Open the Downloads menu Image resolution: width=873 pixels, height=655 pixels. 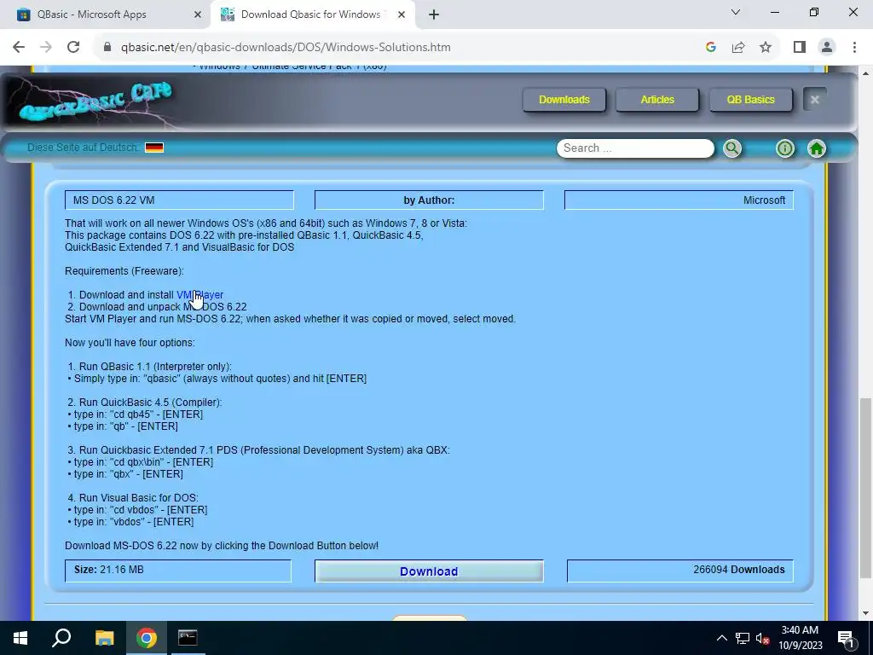pyautogui.click(x=564, y=100)
